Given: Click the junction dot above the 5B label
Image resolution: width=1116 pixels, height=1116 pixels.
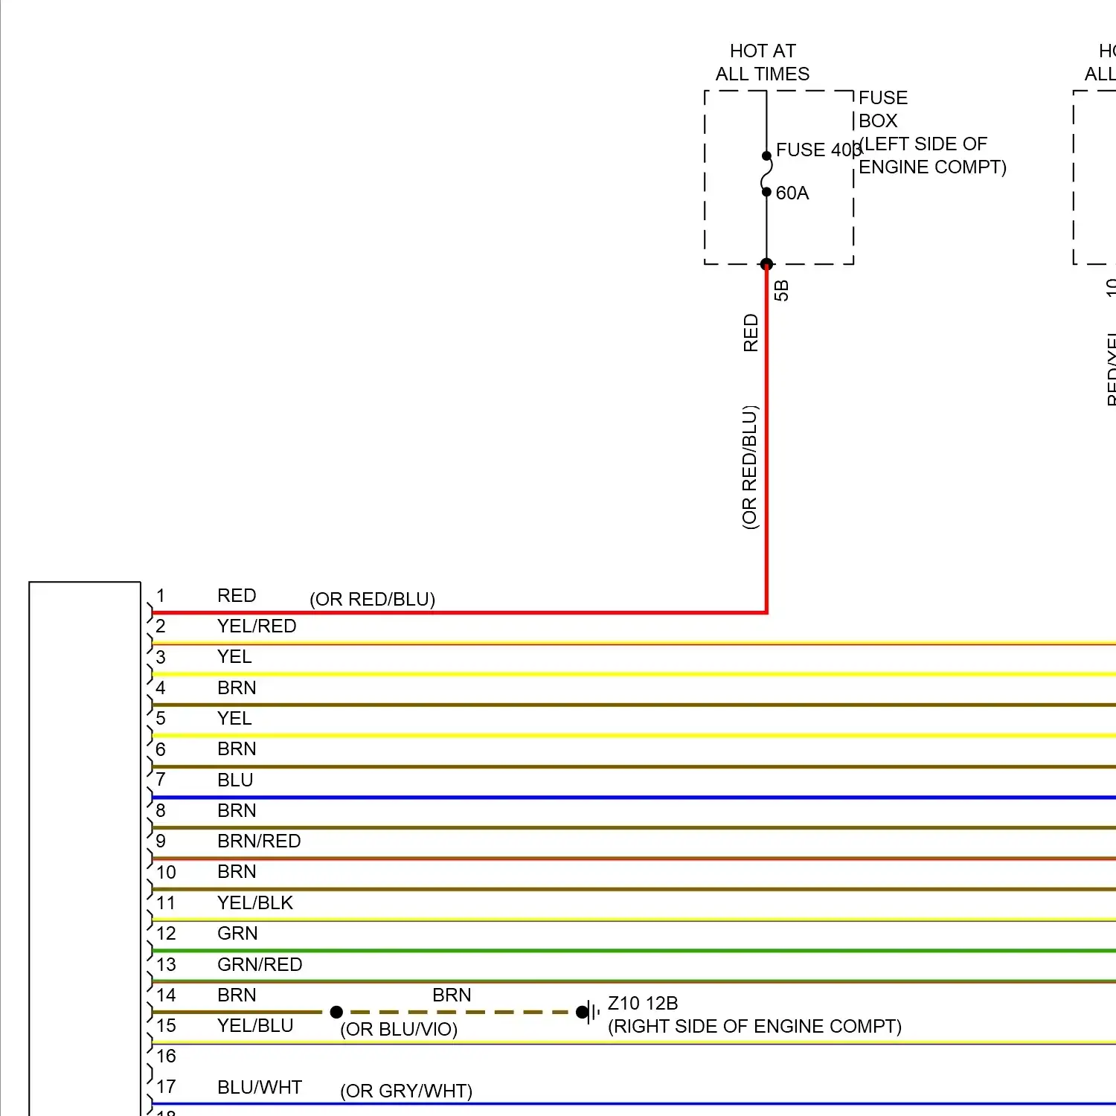Looking at the screenshot, I should tap(766, 263).
